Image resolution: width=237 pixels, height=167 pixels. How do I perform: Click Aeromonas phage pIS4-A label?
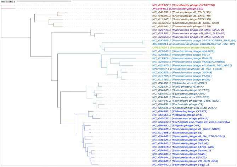180,119
